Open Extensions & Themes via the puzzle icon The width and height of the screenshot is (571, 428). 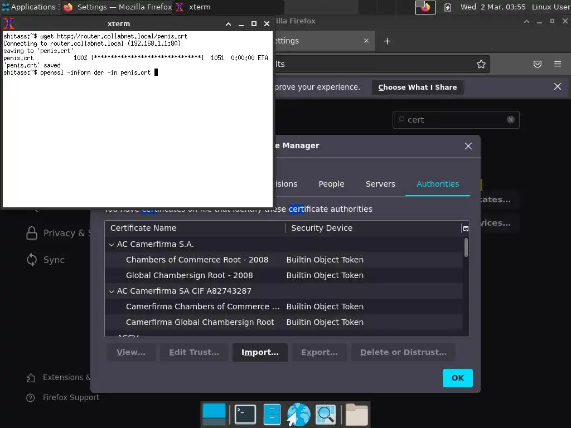(x=31, y=378)
